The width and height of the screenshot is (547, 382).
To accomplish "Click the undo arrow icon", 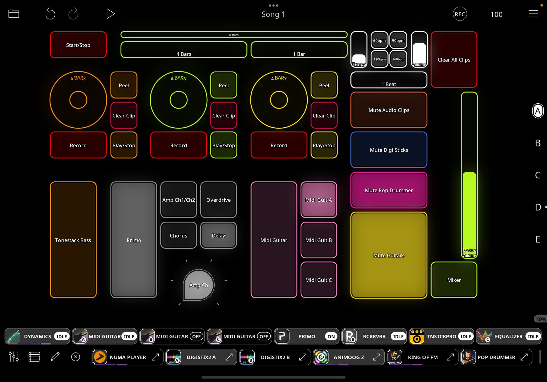I will coord(50,14).
